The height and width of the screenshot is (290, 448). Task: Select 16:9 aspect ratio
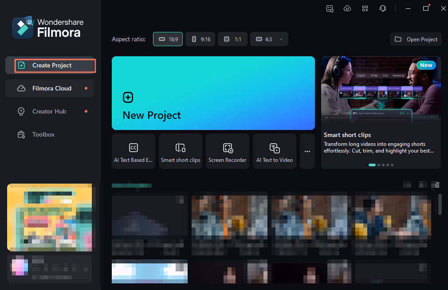168,39
